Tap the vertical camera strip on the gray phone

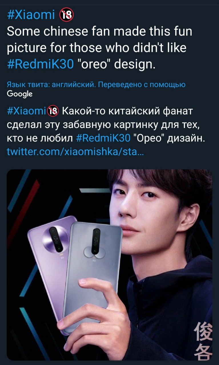tap(96, 241)
